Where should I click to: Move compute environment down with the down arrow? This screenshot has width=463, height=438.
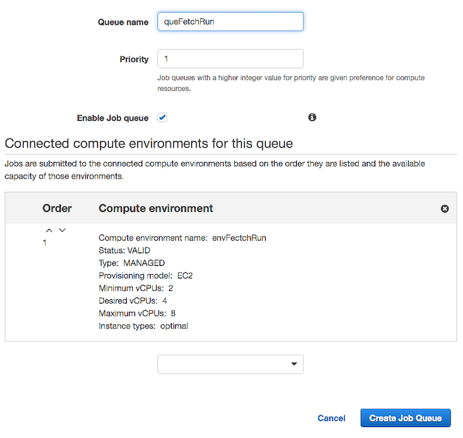(62, 230)
